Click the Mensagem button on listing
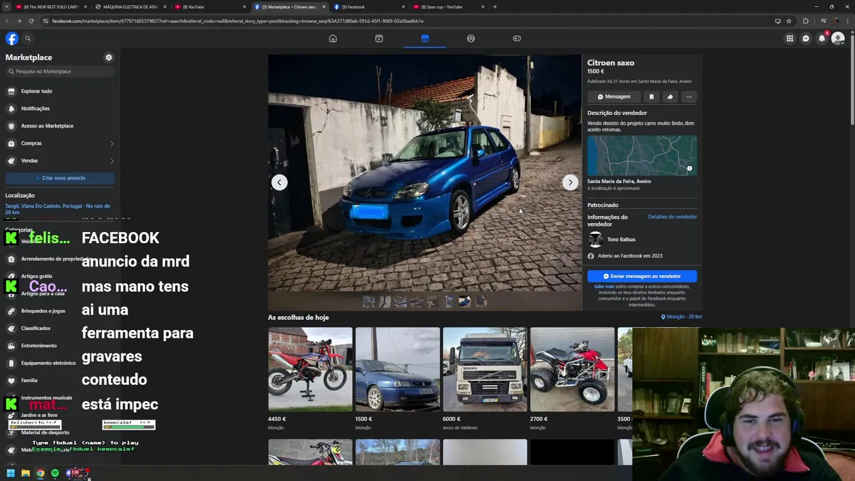The height and width of the screenshot is (481, 855). pyautogui.click(x=614, y=97)
